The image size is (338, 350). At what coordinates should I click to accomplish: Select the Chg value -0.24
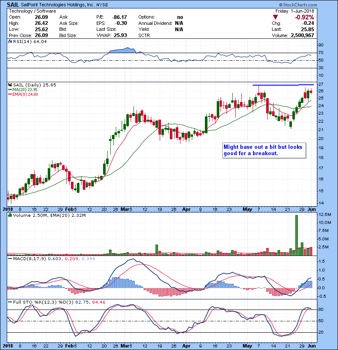tap(308, 23)
